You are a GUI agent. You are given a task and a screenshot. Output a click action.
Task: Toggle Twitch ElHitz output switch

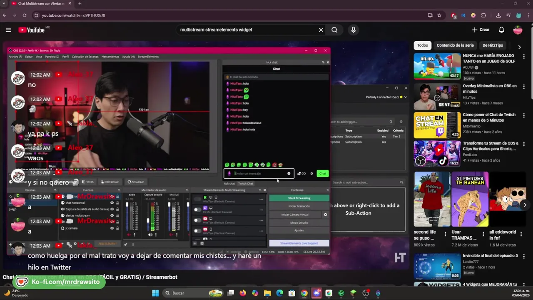click(x=197, y=210)
